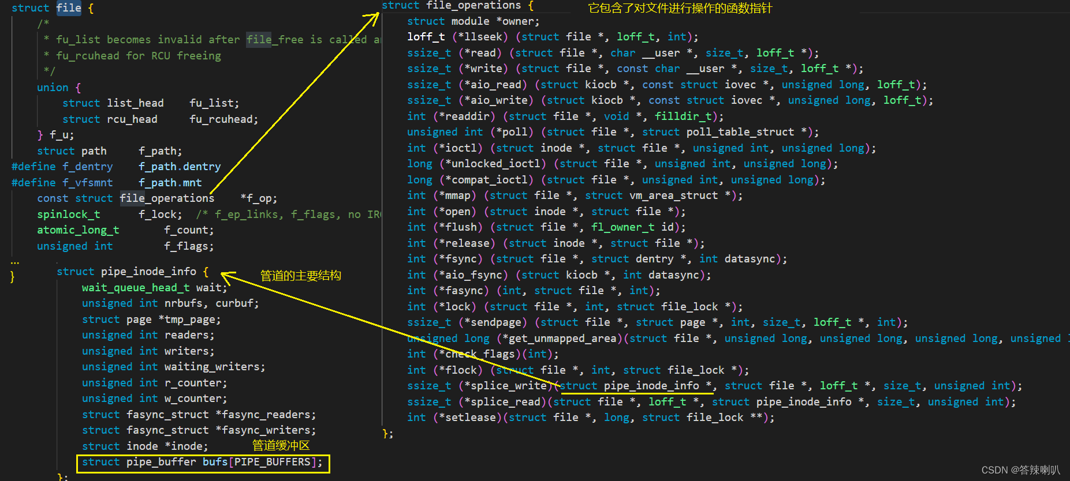Screen dimensions: 1070x481
Task: Click the '(*lock)' function pointer line
Action: pyautogui.click(x=575, y=307)
